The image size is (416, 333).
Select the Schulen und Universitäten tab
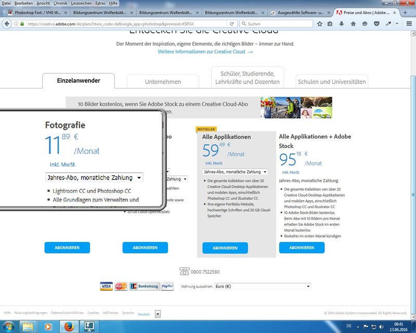(x=332, y=82)
